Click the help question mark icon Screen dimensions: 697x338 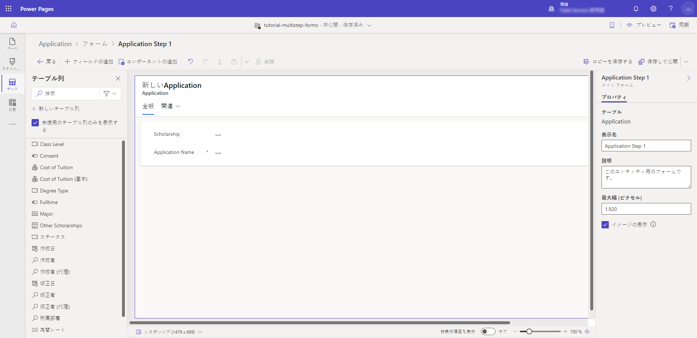tap(670, 9)
